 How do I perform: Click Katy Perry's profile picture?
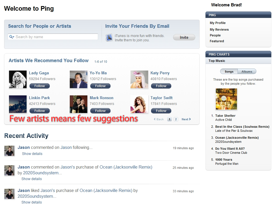[x=139, y=79]
